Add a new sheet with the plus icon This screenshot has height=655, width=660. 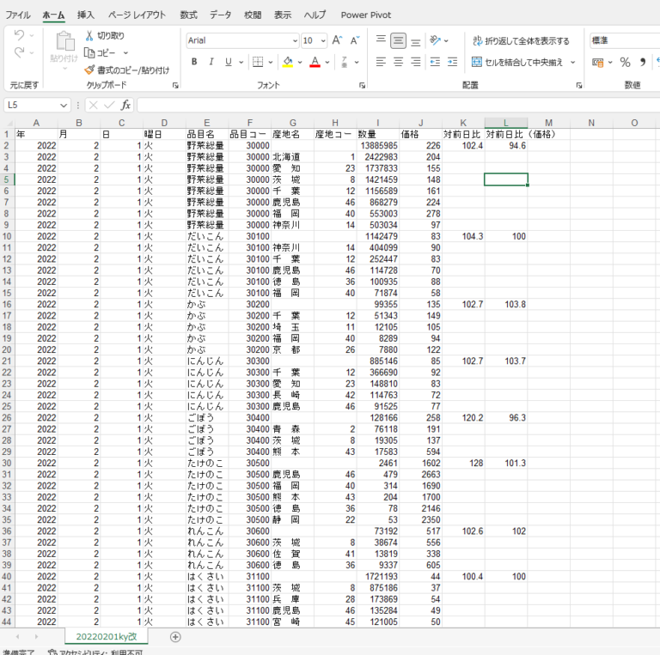[175, 636]
